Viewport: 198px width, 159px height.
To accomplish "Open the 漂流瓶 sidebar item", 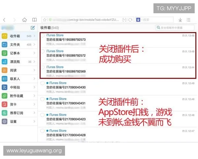I will point(19,62).
